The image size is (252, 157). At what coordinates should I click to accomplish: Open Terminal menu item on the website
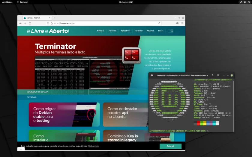tap(139, 31)
